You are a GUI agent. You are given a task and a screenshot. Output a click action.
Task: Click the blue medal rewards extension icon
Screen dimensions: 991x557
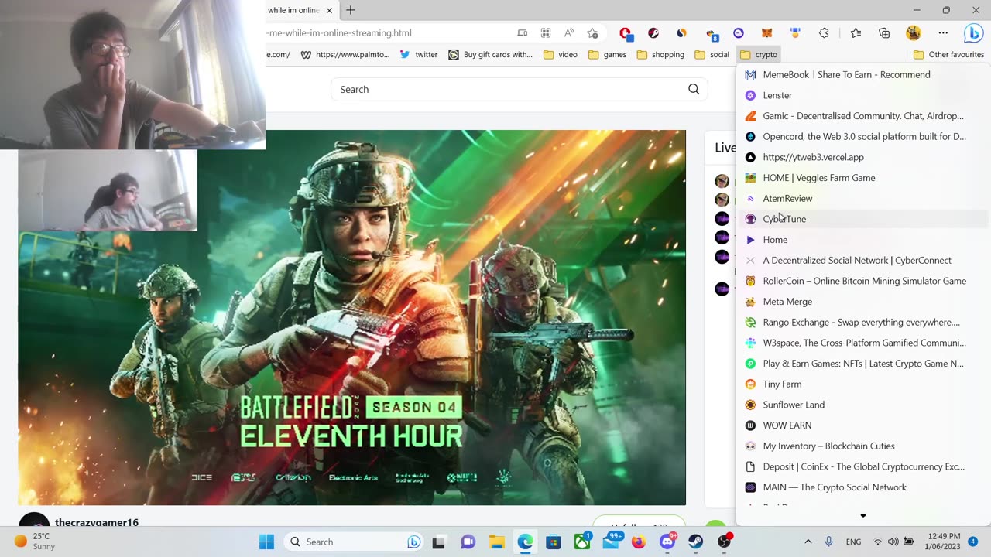pos(794,33)
